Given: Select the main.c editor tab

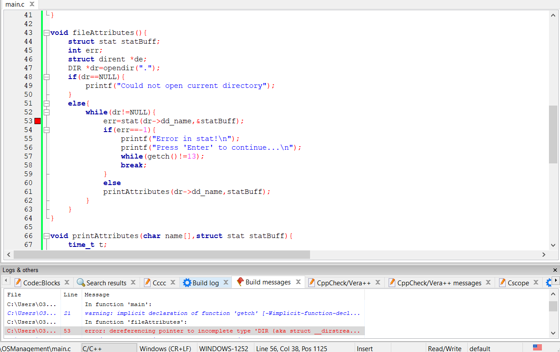Looking at the screenshot, I should (x=16, y=4).
